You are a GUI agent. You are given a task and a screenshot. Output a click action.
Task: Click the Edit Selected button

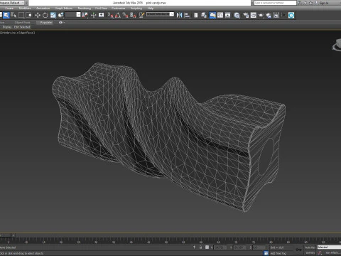tap(22, 27)
